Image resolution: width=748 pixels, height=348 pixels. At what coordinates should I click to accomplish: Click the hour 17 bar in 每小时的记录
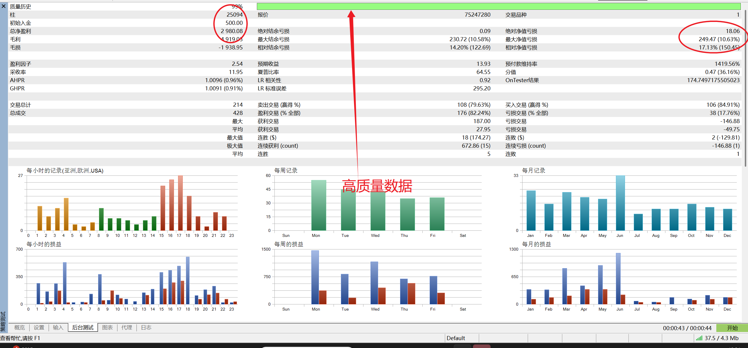(180, 203)
